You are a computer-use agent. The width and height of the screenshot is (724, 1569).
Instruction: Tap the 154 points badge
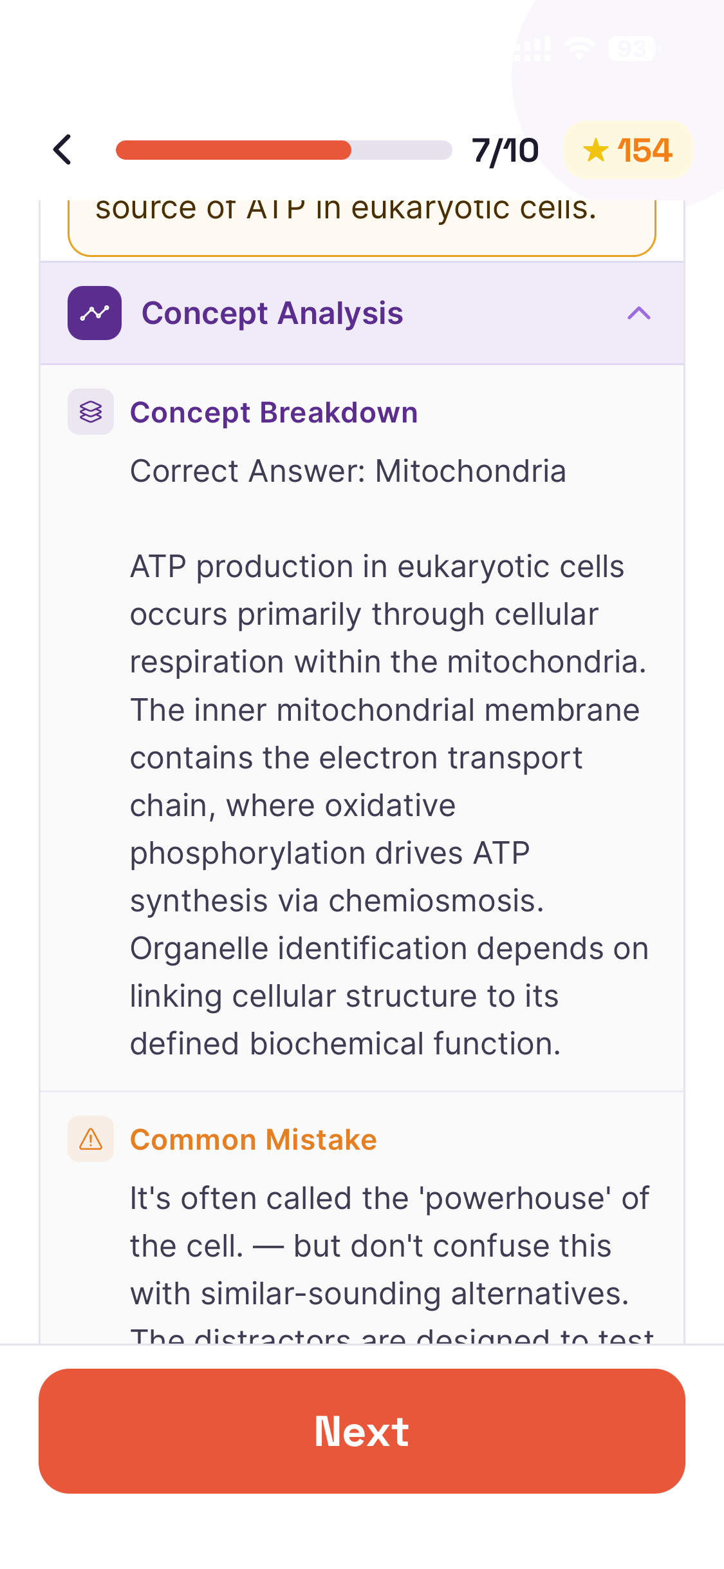[x=627, y=151]
